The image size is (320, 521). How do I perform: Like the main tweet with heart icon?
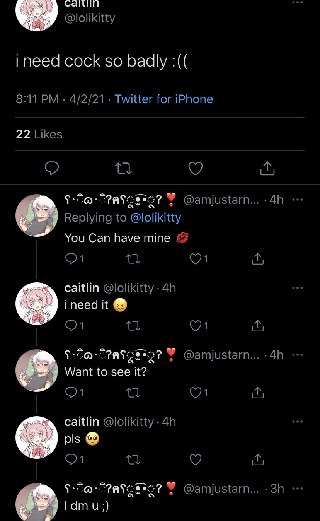(x=196, y=168)
